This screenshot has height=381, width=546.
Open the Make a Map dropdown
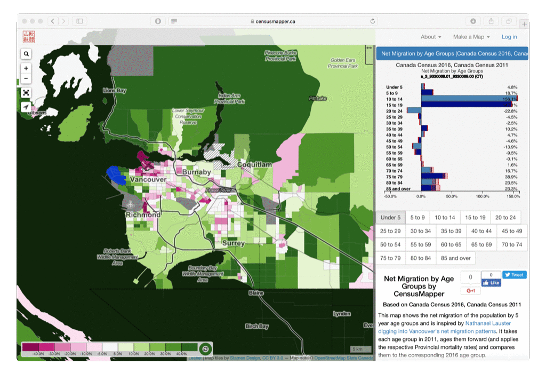(x=471, y=37)
